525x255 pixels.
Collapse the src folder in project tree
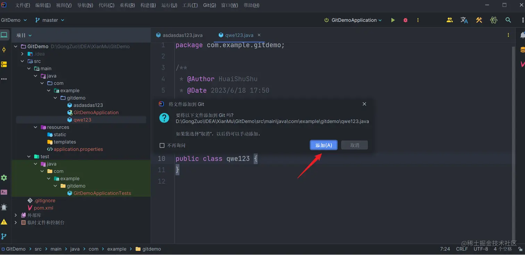coord(23,61)
